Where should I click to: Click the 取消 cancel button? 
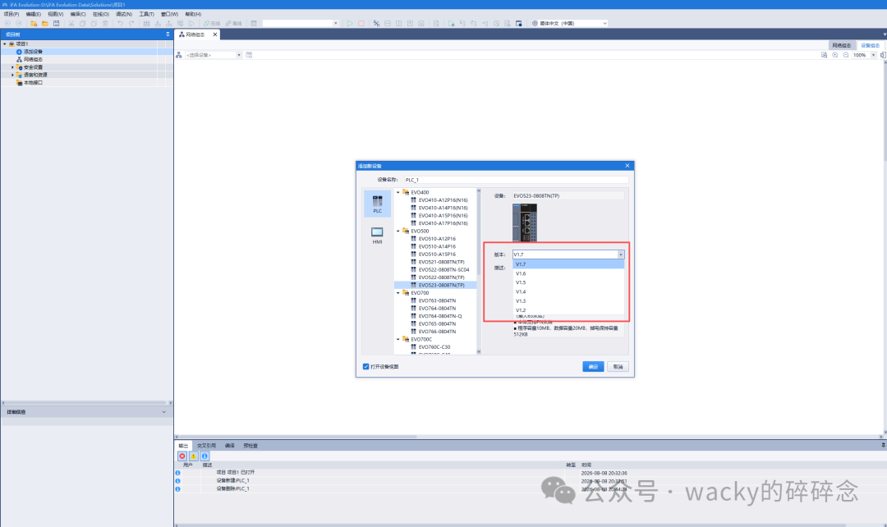618,366
